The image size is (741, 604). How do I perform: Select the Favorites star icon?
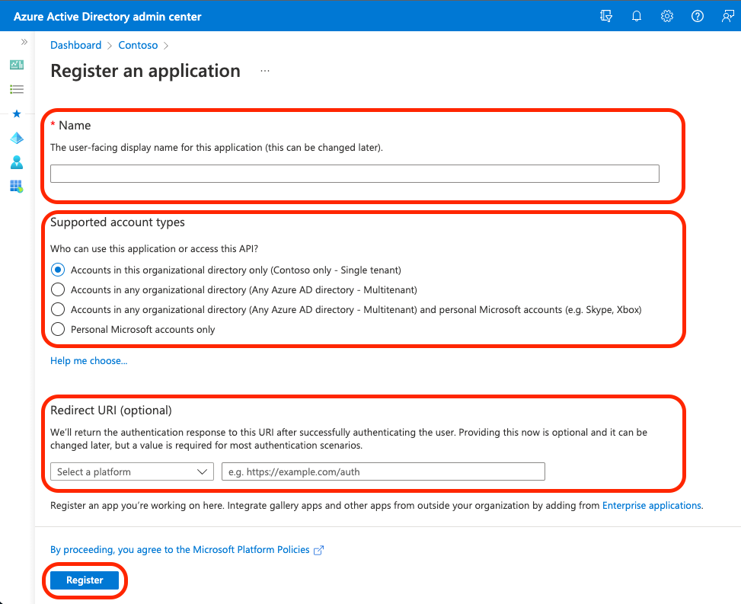point(16,113)
